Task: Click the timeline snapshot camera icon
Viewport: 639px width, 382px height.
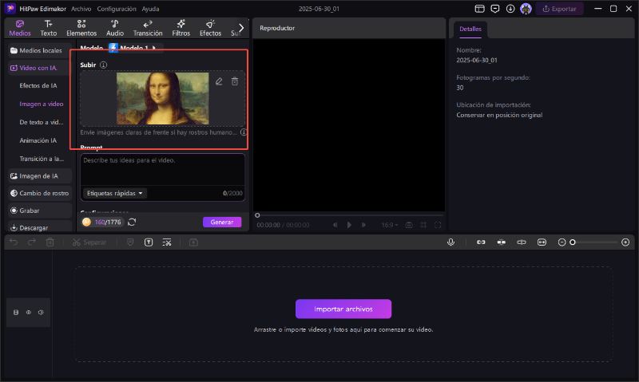Action: click(x=193, y=242)
